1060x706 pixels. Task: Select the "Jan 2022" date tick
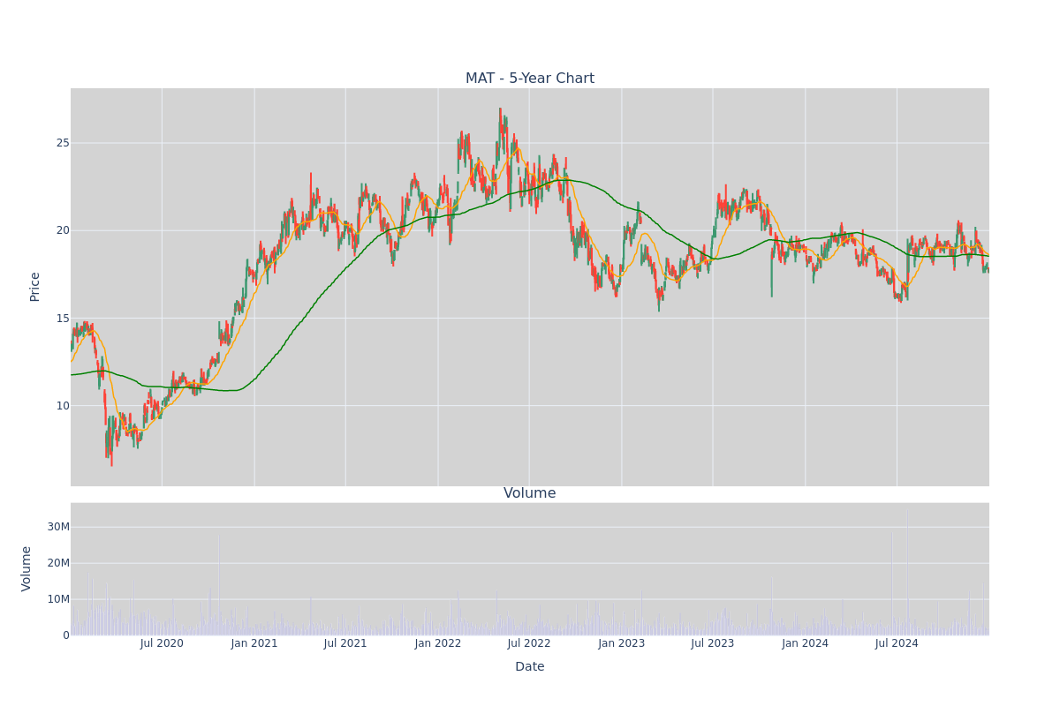click(x=438, y=643)
